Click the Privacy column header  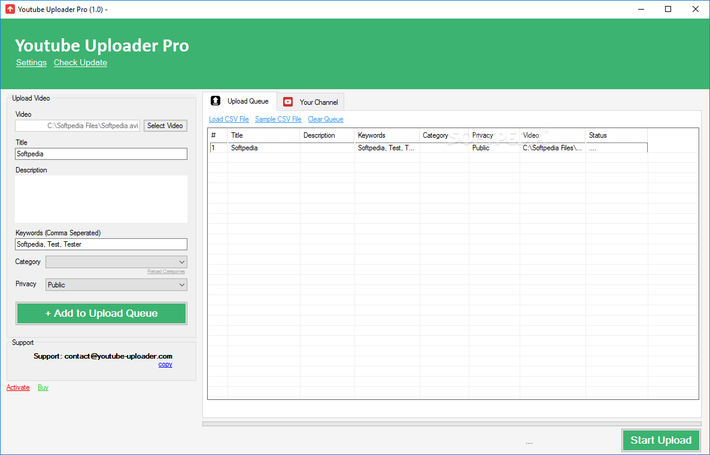pos(494,135)
